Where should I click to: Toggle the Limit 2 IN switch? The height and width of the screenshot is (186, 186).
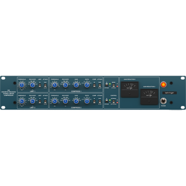point(40,101)
